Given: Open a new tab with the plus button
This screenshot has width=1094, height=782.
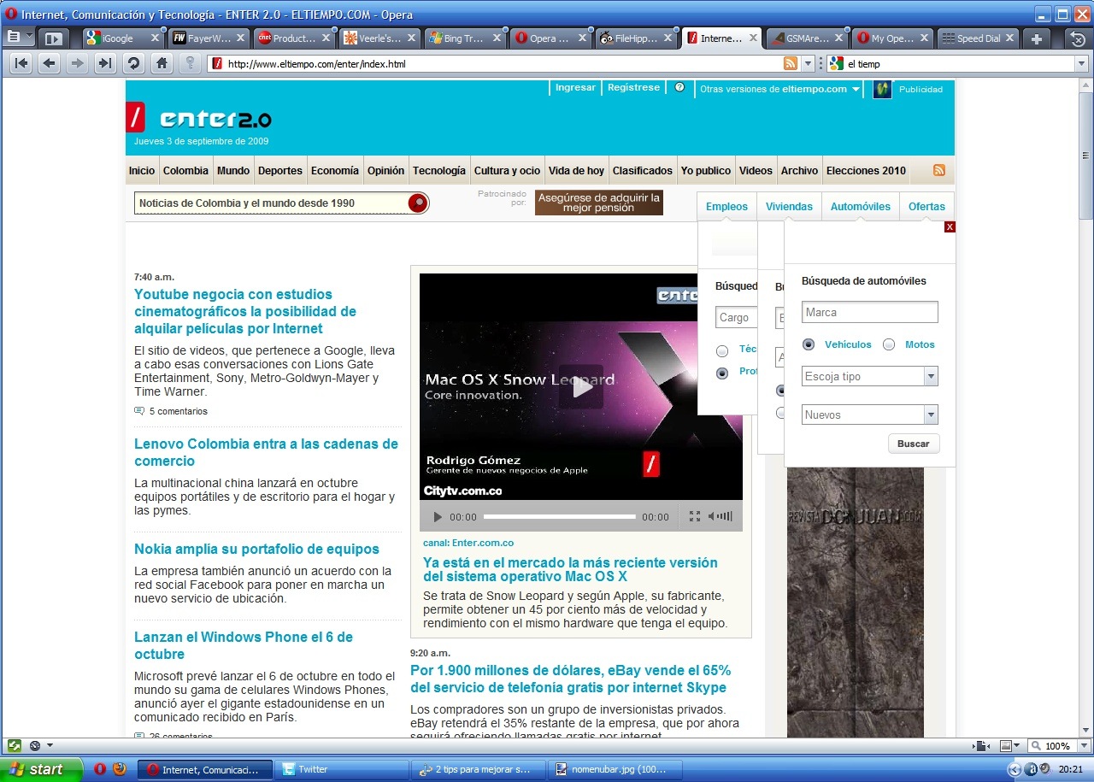Looking at the screenshot, I should (1036, 38).
